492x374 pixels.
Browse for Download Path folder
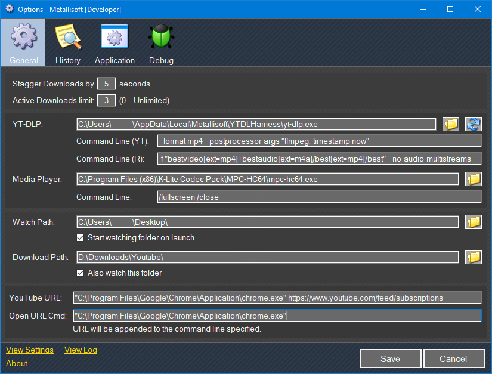474,257
